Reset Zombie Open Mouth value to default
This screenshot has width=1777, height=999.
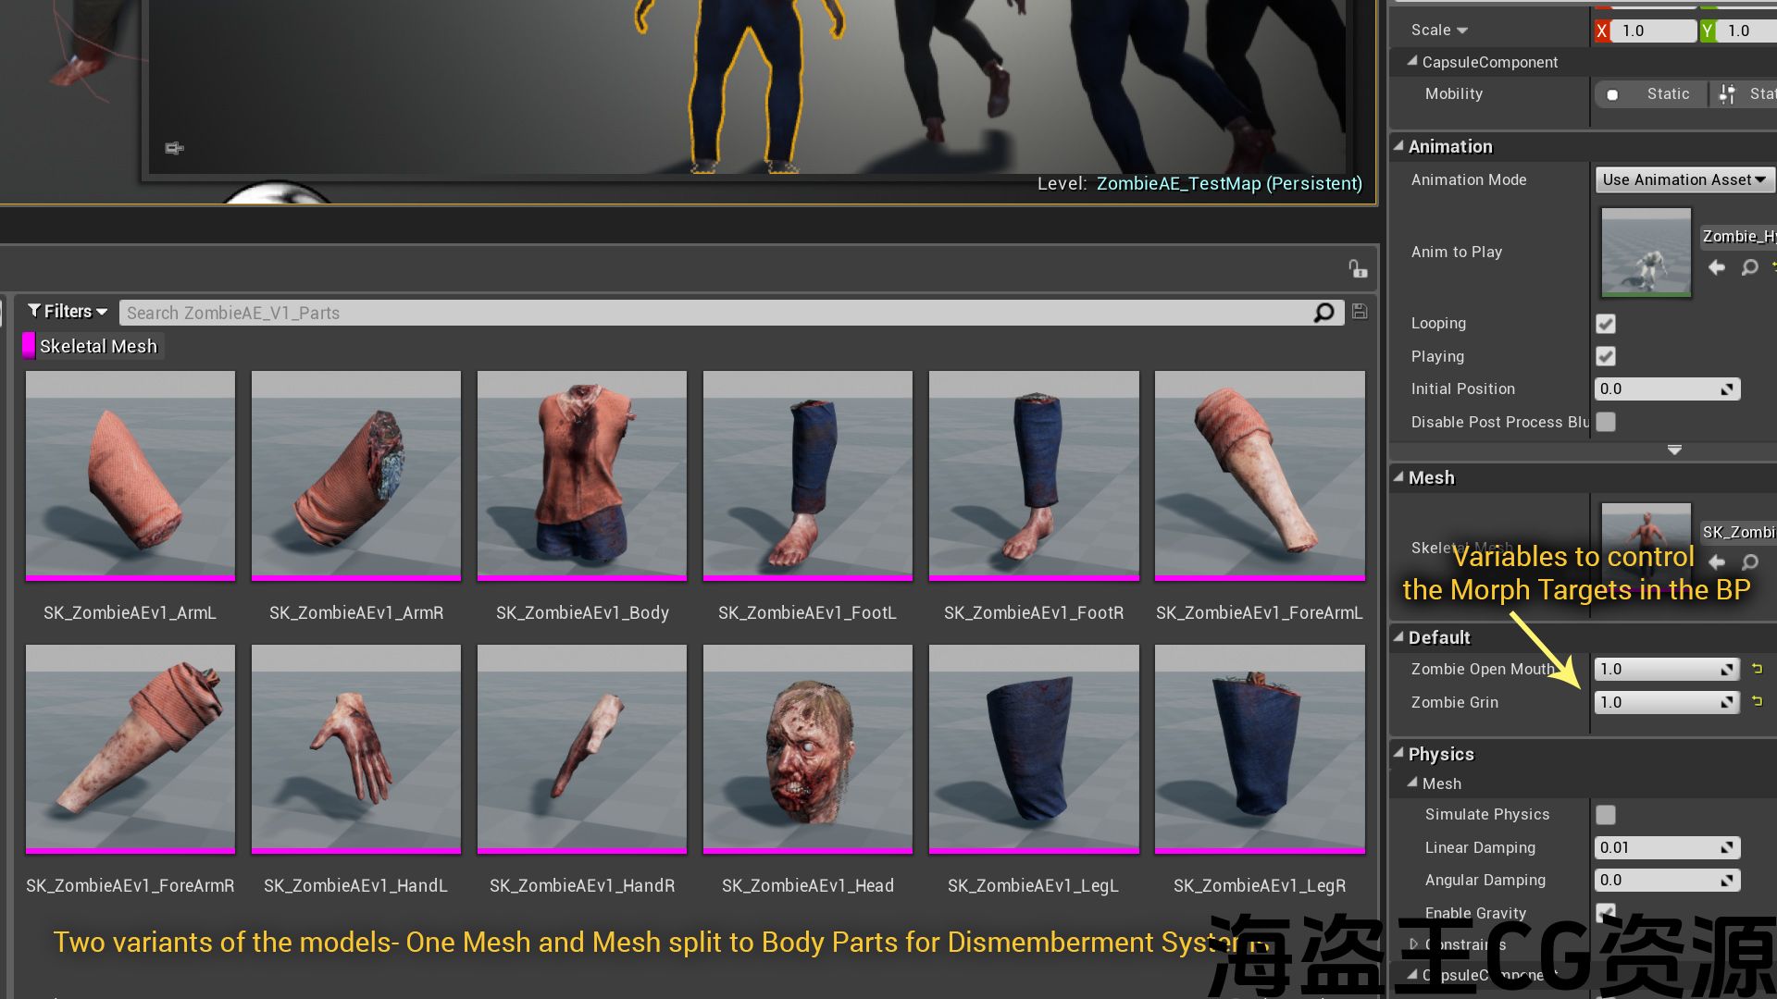(x=1757, y=669)
